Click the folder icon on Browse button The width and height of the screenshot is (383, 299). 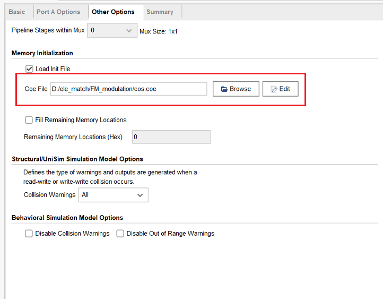click(224, 89)
